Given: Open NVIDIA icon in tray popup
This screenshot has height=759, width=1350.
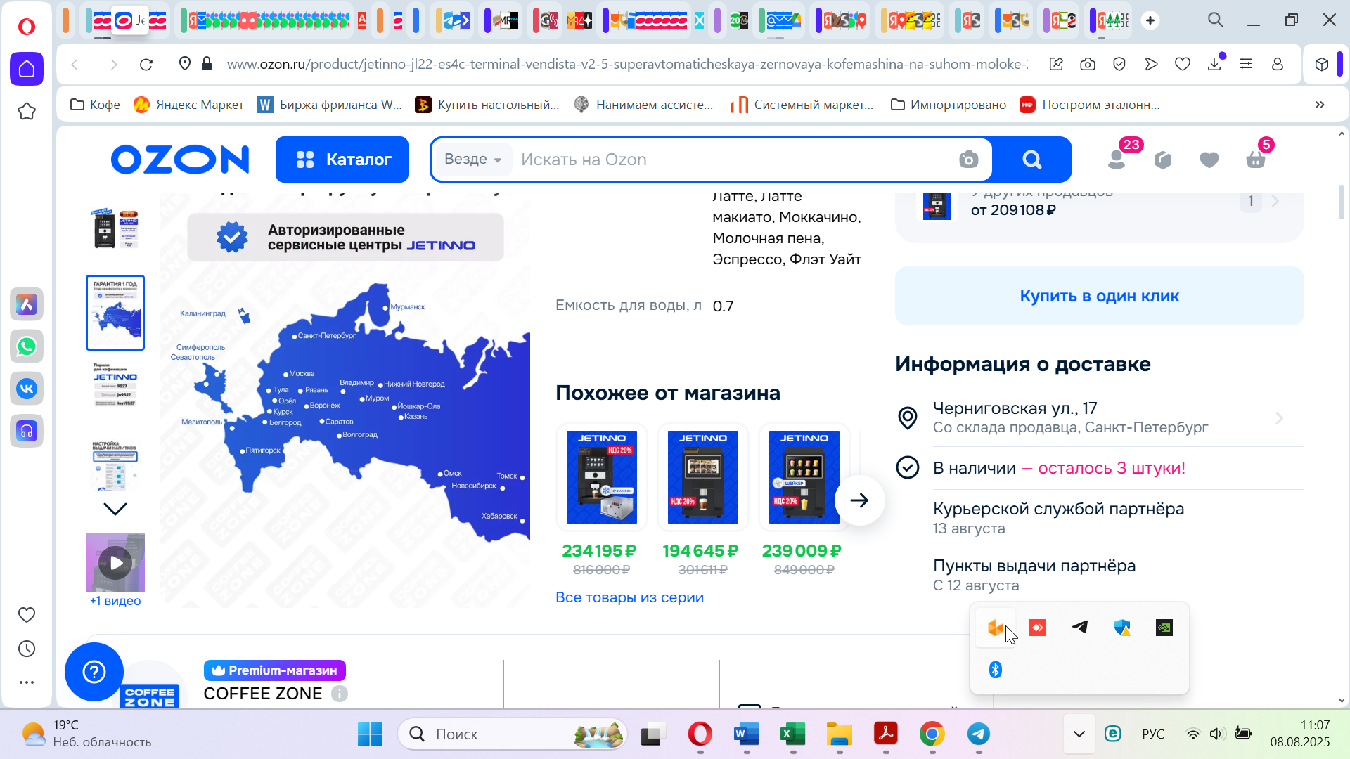Looking at the screenshot, I should 1164,628.
